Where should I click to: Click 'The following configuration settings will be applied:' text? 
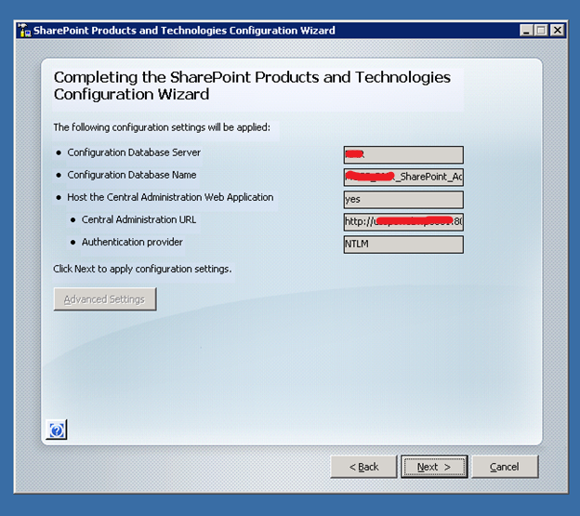[162, 127]
